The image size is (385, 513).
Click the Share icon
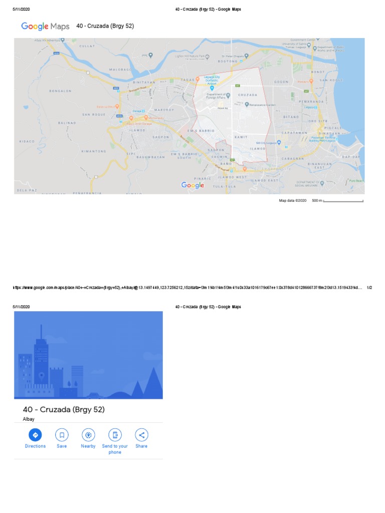pos(141,435)
